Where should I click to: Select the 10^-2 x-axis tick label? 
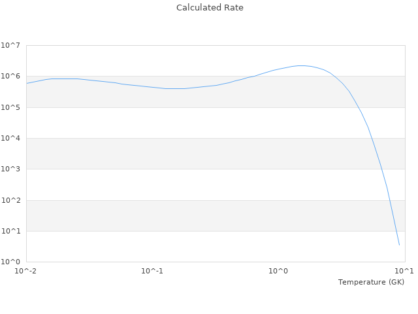(x=27, y=271)
